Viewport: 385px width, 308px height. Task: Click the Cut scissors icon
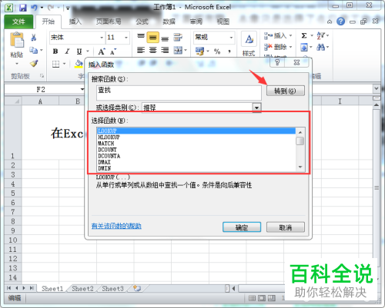tap(33, 38)
